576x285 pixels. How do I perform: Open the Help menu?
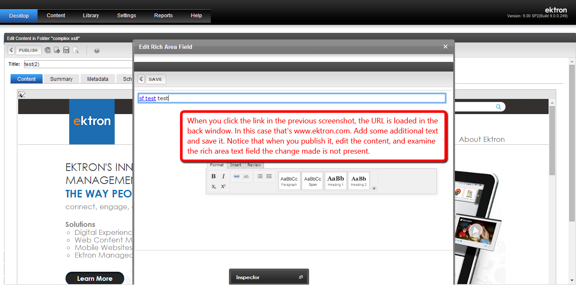tap(196, 16)
